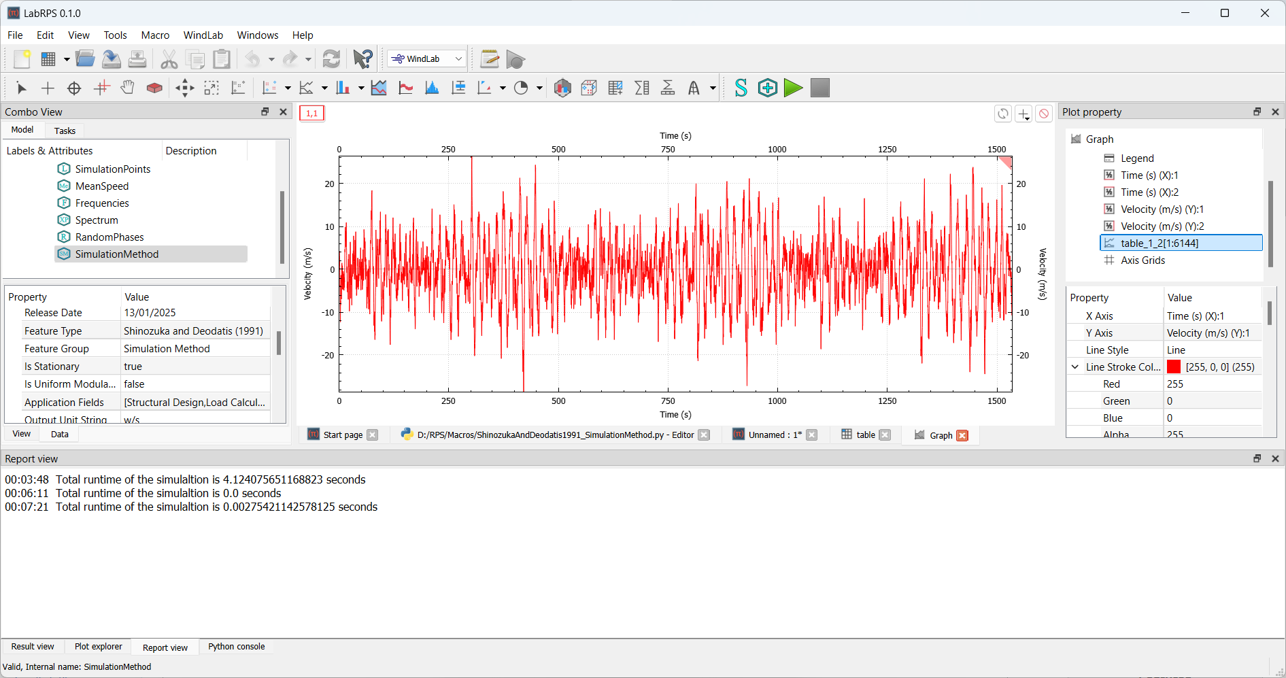1286x678 pixels.
Task: Click the green Run simulation play icon
Action: pos(793,88)
